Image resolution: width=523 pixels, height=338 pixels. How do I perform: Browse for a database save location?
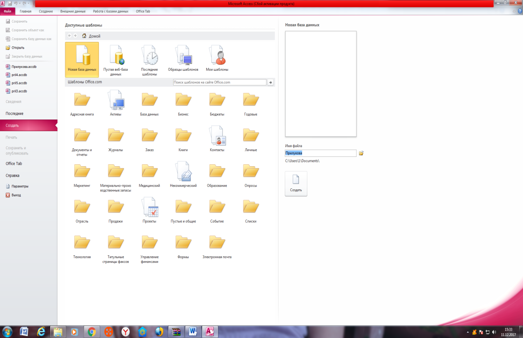tap(361, 153)
